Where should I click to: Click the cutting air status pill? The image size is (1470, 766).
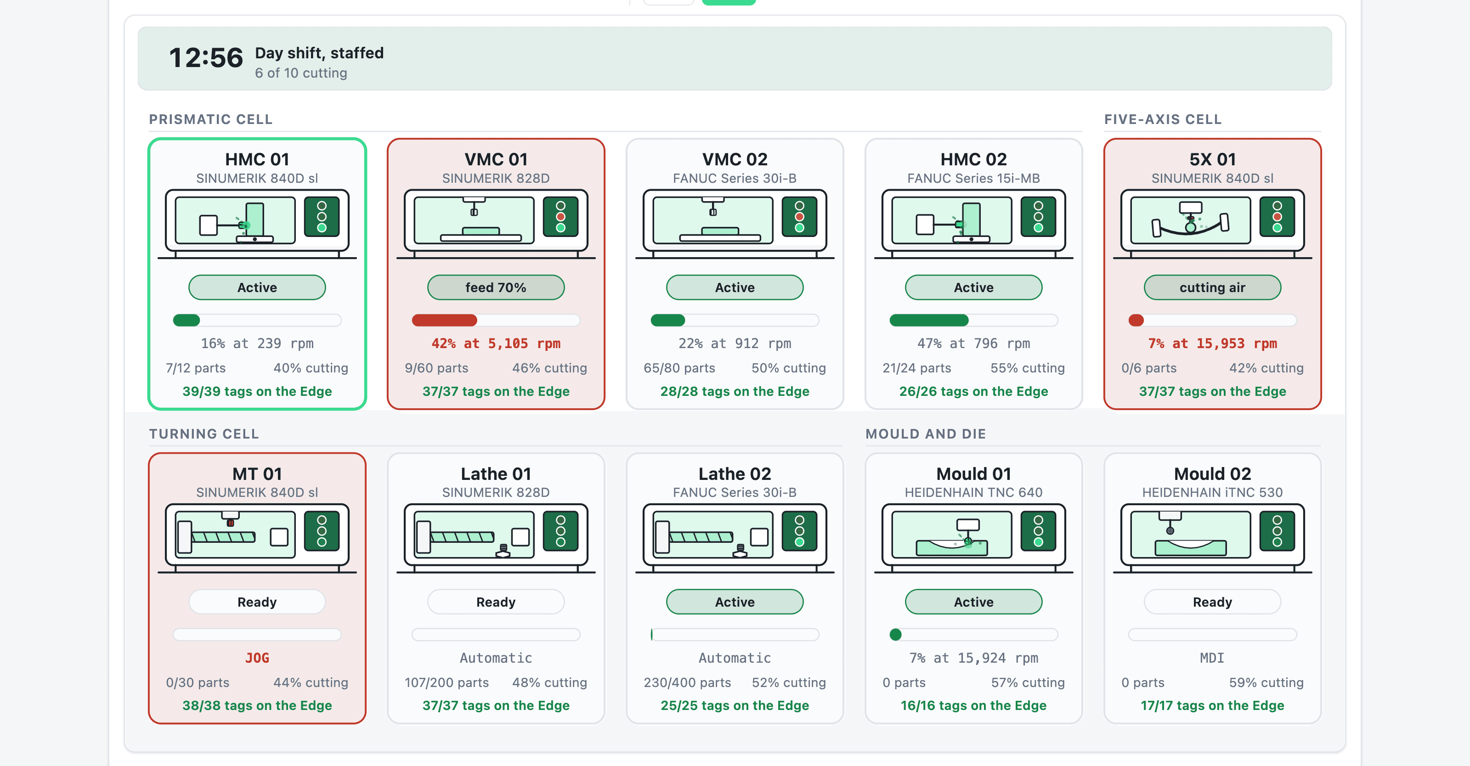(x=1212, y=287)
